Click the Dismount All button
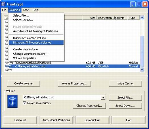Viewport: 149px width, 129px height. coord(92,120)
